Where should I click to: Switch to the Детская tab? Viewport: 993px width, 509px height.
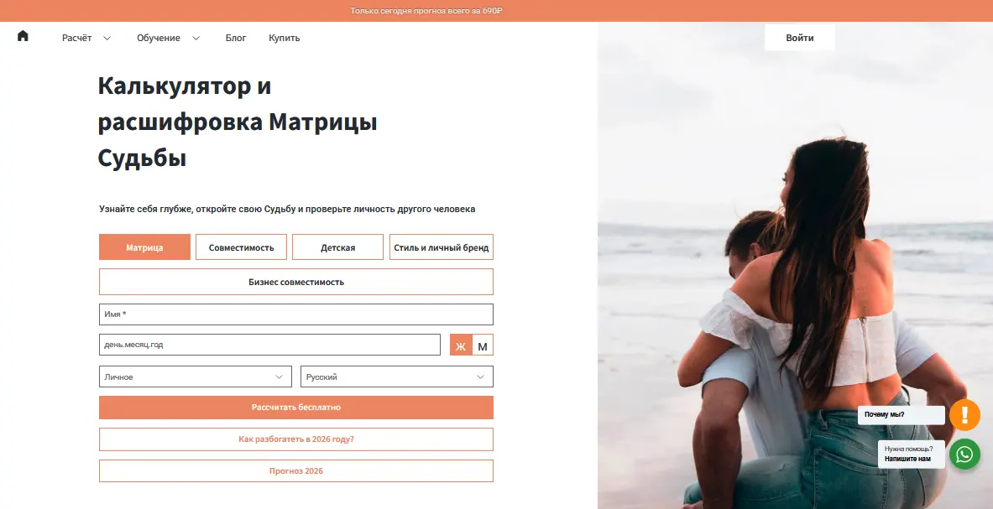(337, 247)
